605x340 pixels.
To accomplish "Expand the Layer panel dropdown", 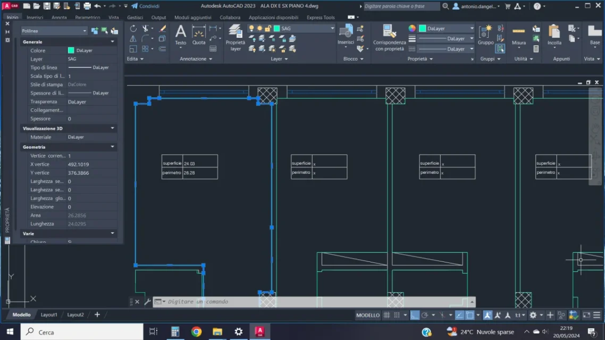I will tap(279, 59).
